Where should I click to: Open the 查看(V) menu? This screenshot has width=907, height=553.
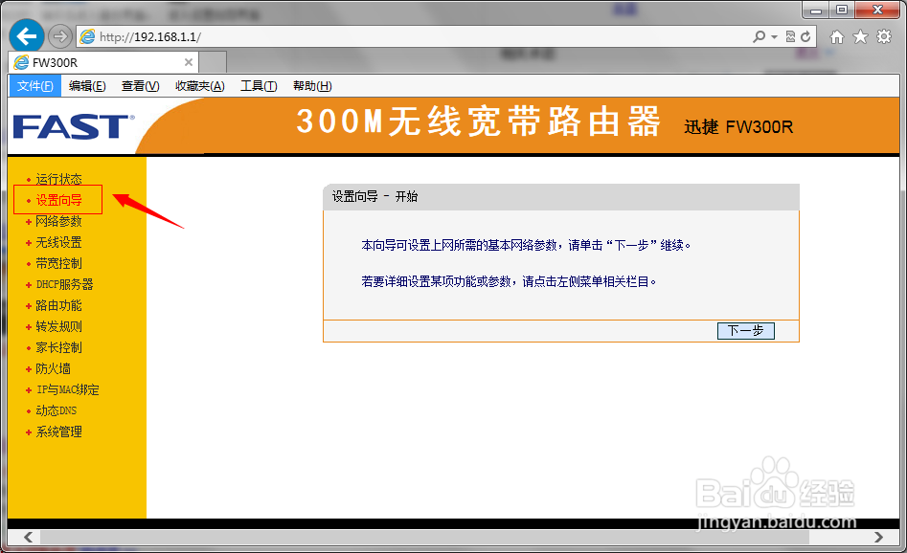point(141,86)
